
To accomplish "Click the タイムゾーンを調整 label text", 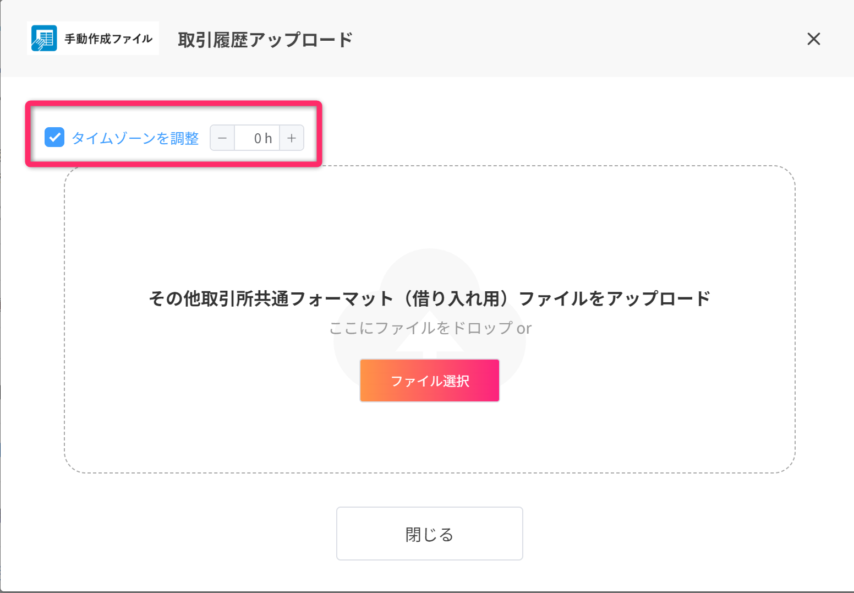I will [x=135, y=138].
